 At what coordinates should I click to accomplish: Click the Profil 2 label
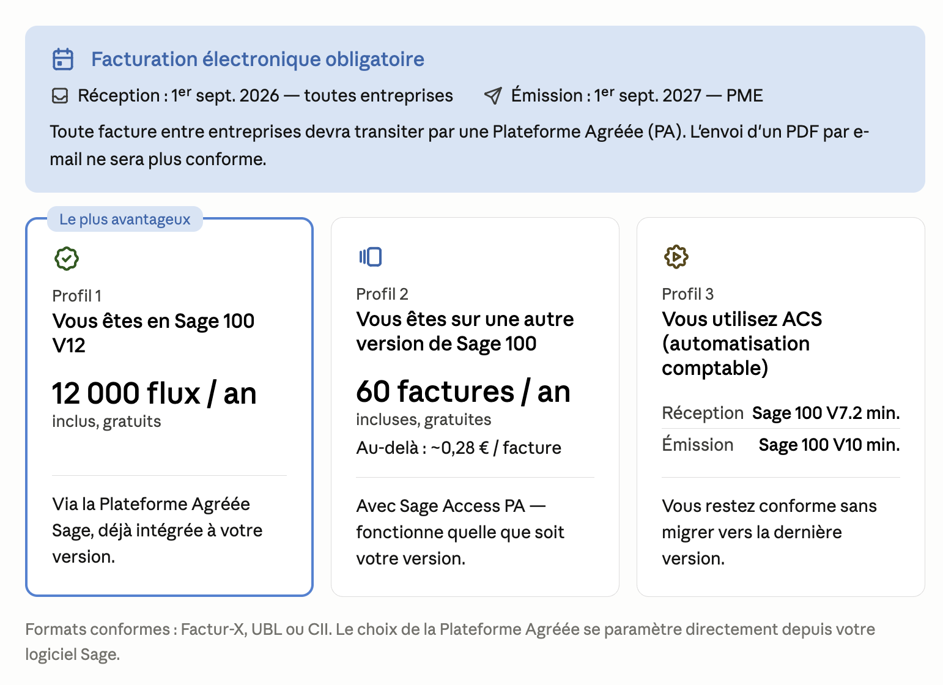pyautogui.click(x=382, y=294)
